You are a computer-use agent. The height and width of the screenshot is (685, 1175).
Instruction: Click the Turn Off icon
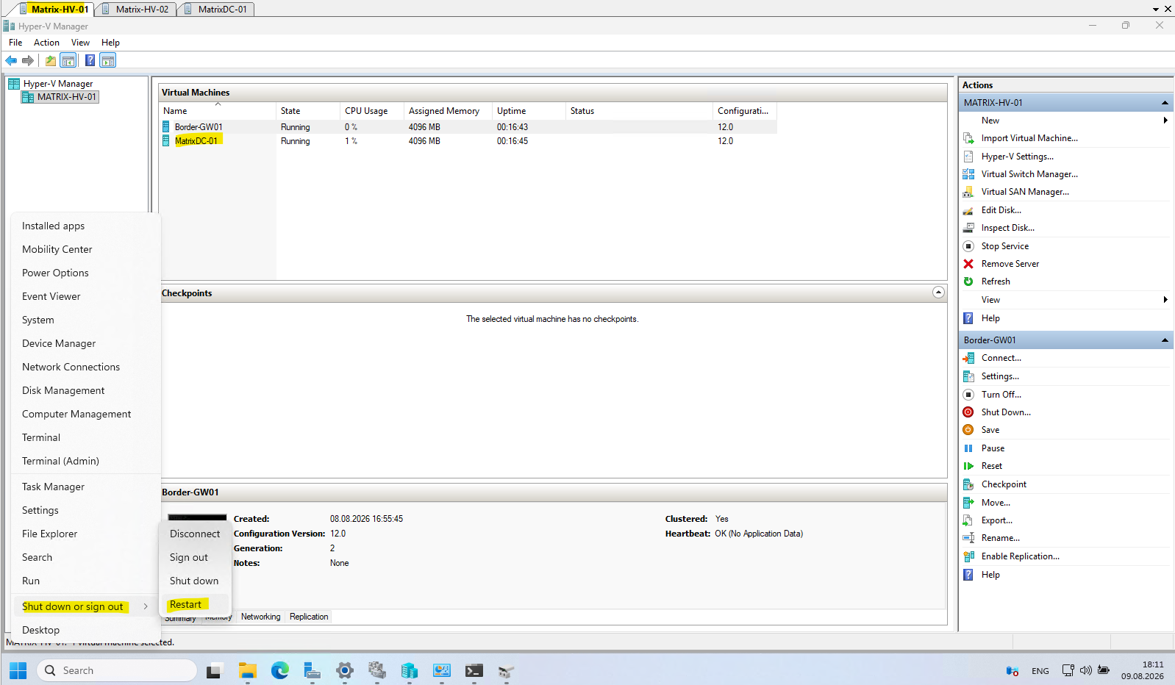(968, 395)
